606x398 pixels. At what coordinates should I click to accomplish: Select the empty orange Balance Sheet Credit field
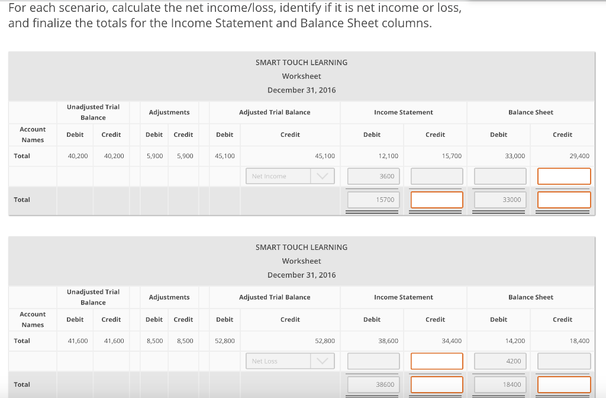click(563, 176)
